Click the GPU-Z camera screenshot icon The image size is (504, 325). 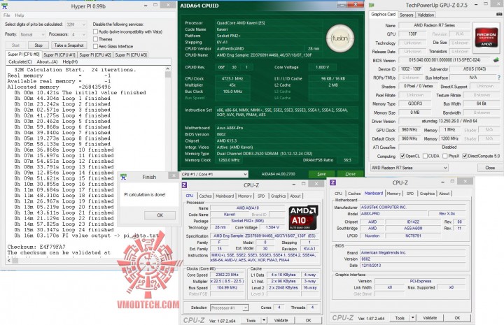tap(499, 15)
